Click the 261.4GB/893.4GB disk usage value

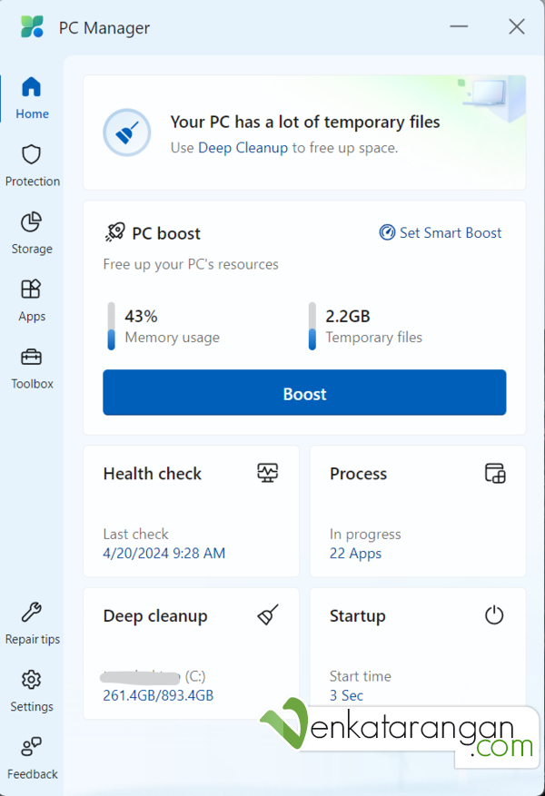tap(158, 695)
